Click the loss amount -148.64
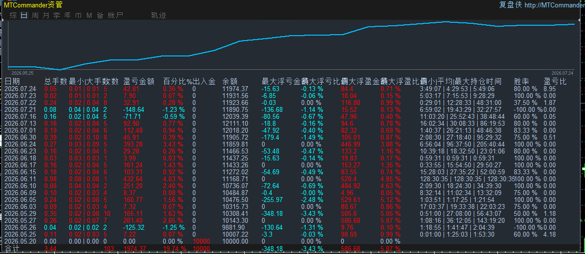 click(x=134, y=109)
